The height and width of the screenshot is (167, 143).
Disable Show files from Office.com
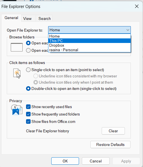28,121
